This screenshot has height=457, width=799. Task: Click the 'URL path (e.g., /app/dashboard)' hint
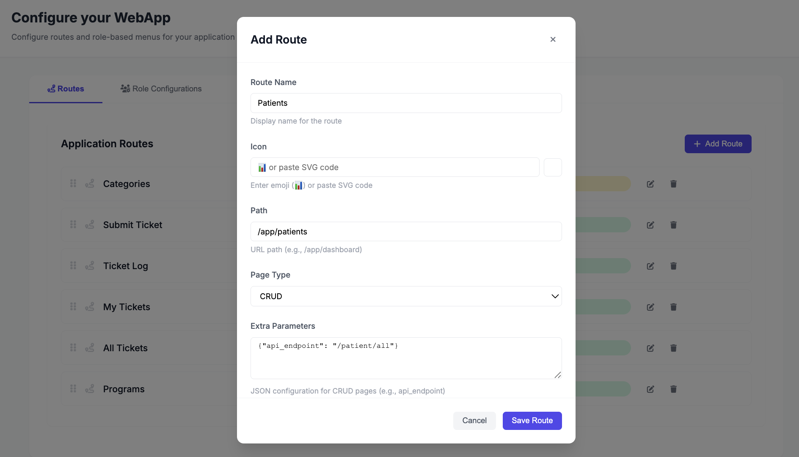point(306,250)
